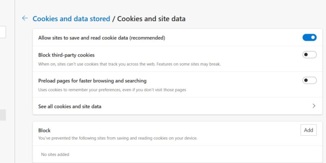326x163 pixels.
Task: Click the "Block" section heading
Action: pyautogui.click(x=44, y=130)
